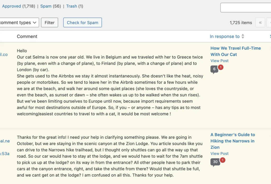
Task: Click the red pending badge beside 6
Action: pos(220,67)
